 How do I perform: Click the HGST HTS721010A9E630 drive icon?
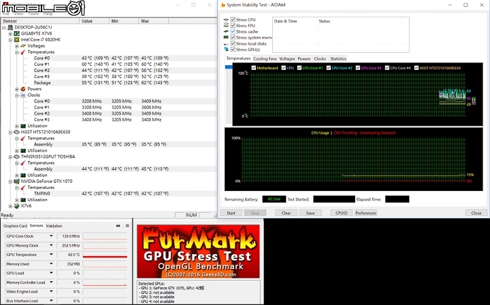(16, 132)
